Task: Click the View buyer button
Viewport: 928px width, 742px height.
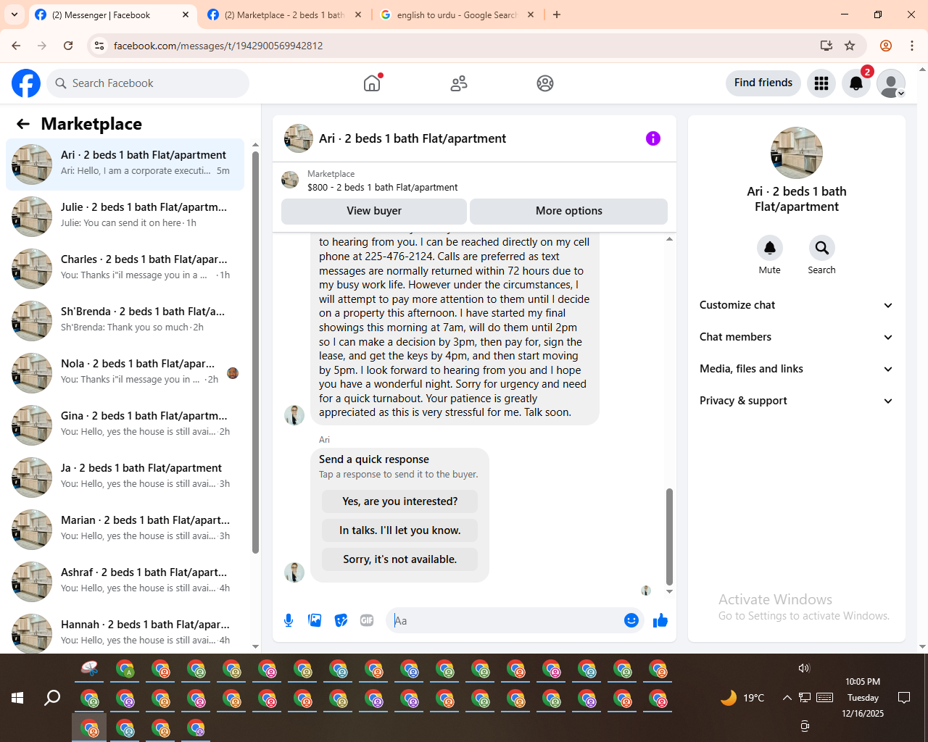Action: click(374, 211)
